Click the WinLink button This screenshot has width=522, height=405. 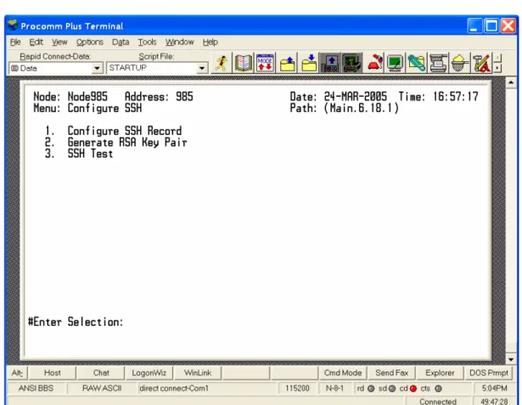(x=198, y=373)
